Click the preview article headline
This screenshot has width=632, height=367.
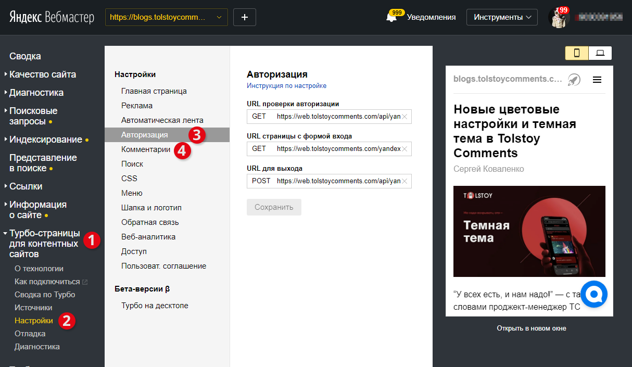click(x=515, y=131)
